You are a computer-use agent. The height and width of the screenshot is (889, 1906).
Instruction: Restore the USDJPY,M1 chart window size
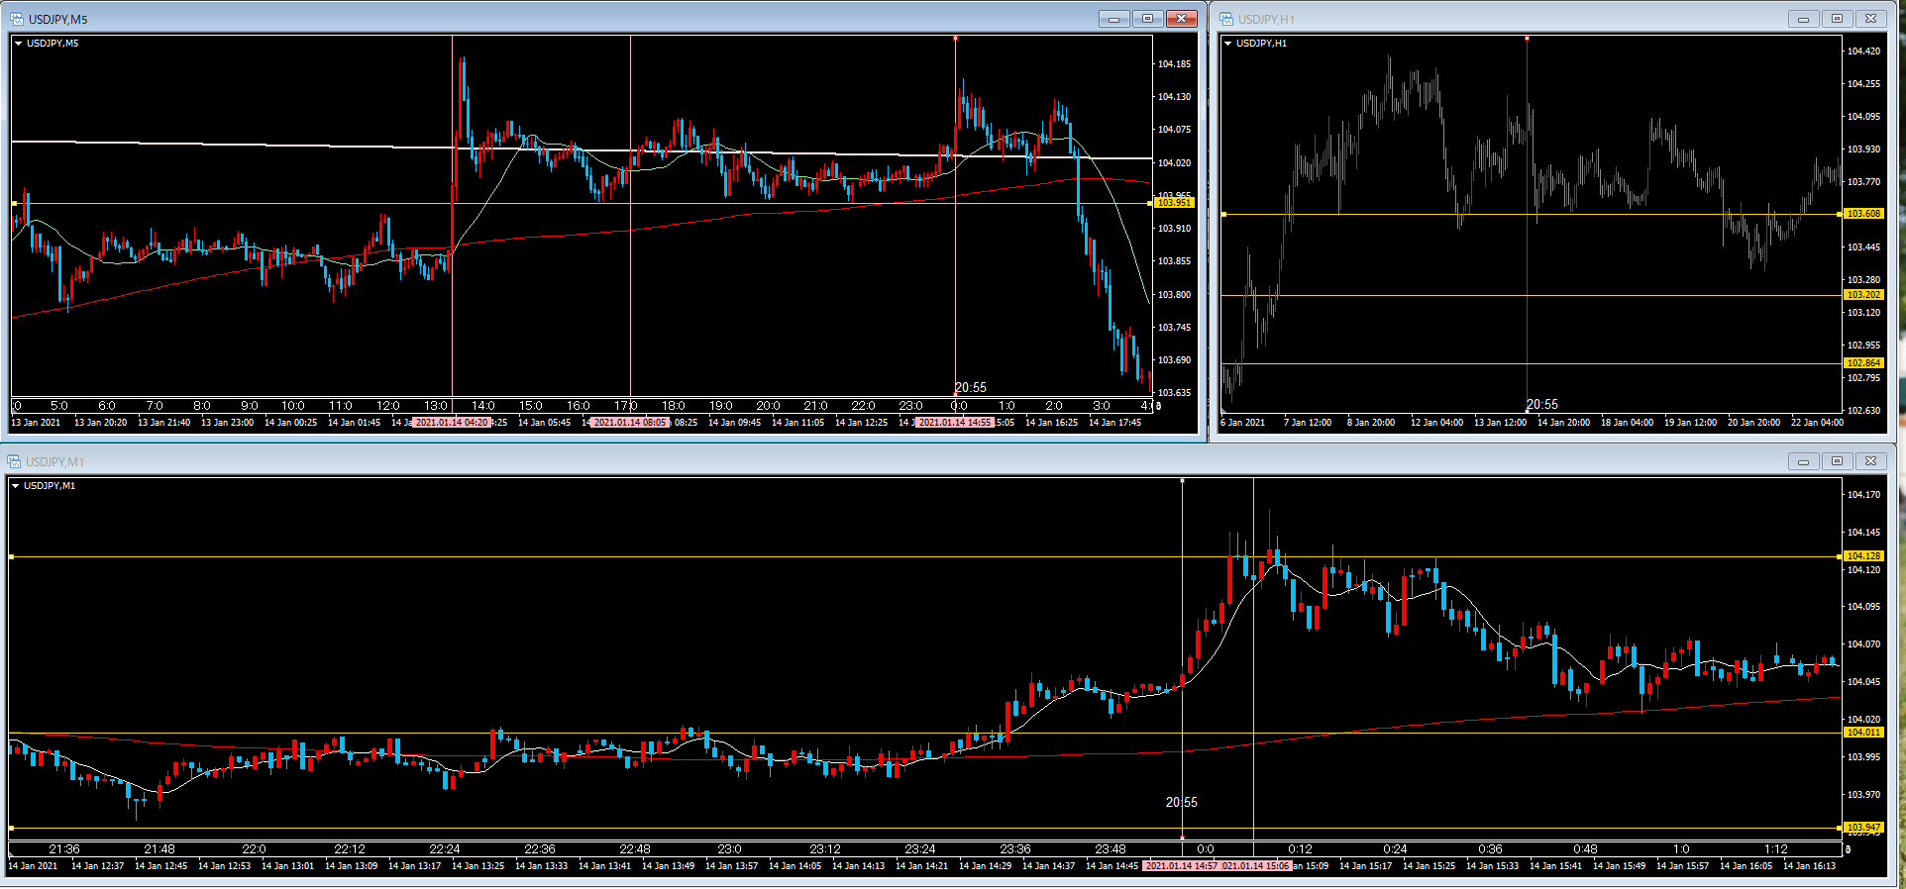point(1837,461)
